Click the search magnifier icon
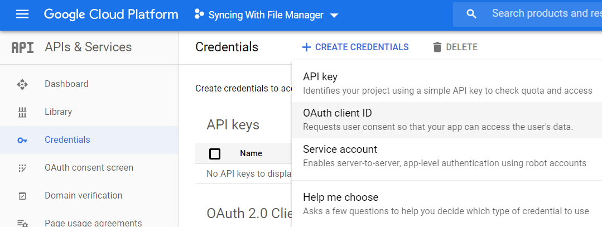The height and width of the screenshot is (227, 602). point(471,14)
